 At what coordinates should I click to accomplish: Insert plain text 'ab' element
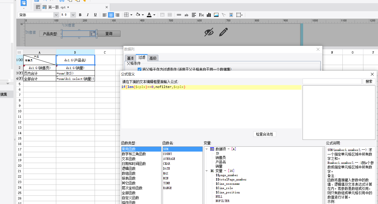pyautogui.click(x=186, y=15)
